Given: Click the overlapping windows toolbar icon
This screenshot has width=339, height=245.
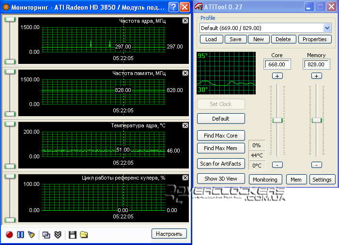Looking at the screenshot, I should click(46, 235).
